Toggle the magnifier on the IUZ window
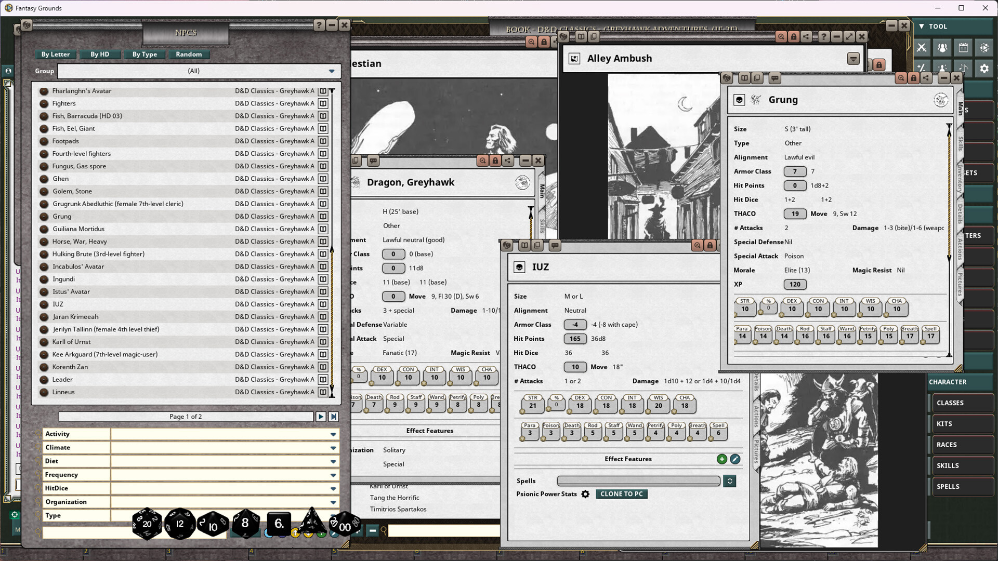This screenshot has width=998, height=561. (698, 246)
